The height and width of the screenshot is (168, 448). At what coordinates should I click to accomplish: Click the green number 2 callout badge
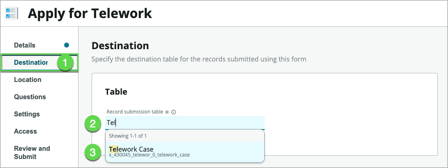(x=93, y=123)
